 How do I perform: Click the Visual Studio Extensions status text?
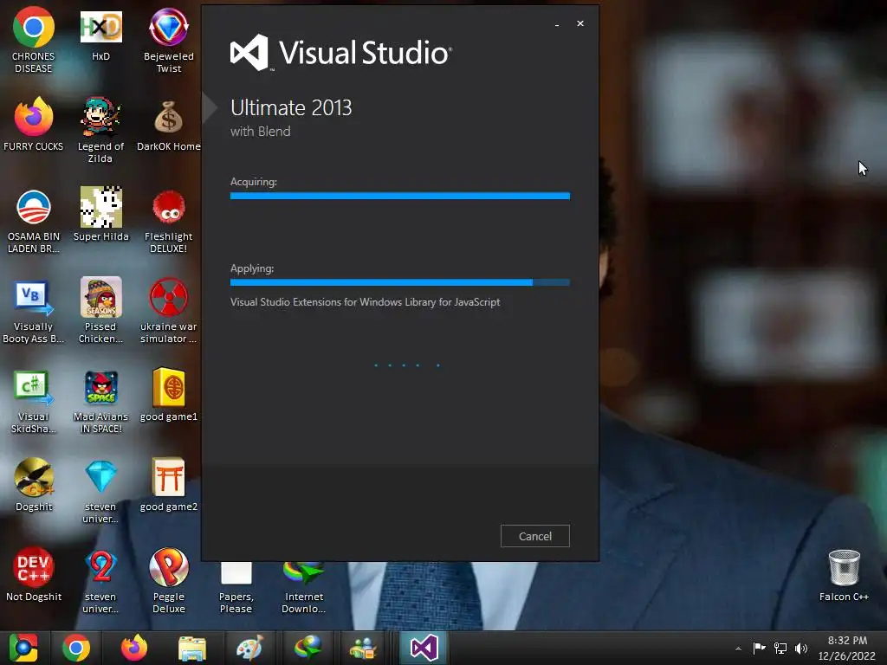pos(365,302)
